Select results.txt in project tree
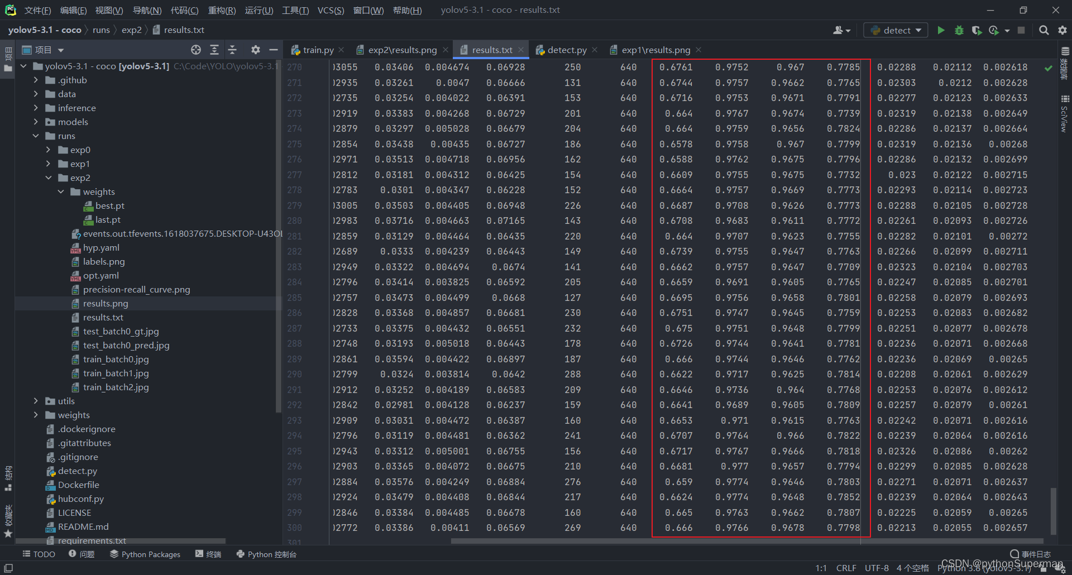The width and height of the screenshot is (1072, 575). coord(103,317)
